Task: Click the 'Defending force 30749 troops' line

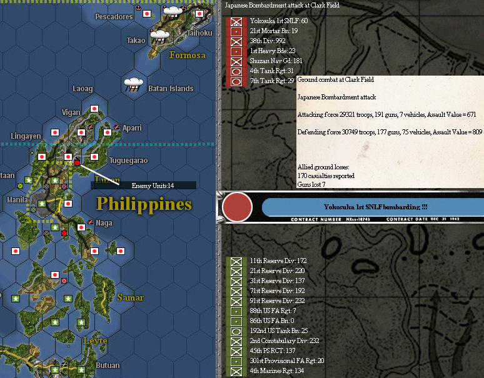Action: (390, 132)
